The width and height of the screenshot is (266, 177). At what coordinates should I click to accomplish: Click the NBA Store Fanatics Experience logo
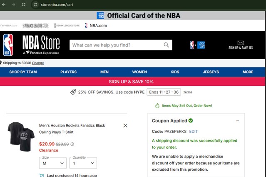click(x=41, y=45)
